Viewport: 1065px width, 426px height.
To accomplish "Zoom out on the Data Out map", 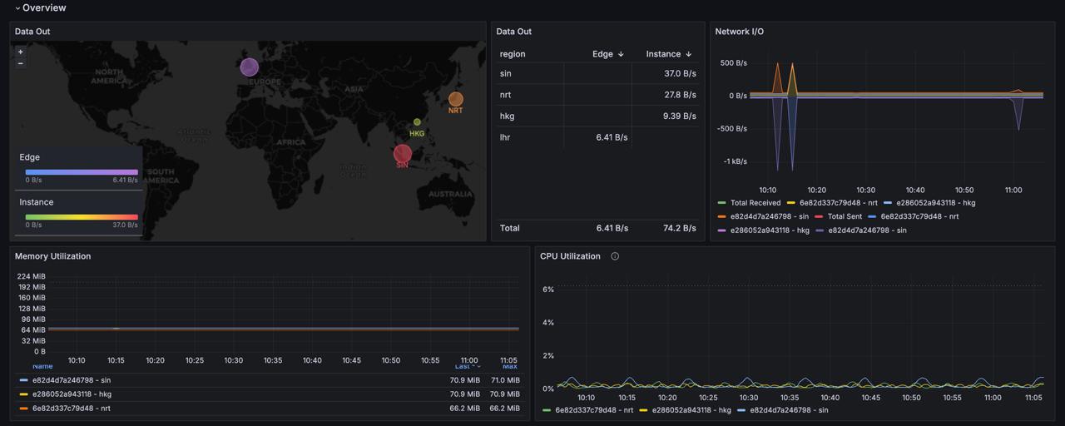I will pos(21,63).
